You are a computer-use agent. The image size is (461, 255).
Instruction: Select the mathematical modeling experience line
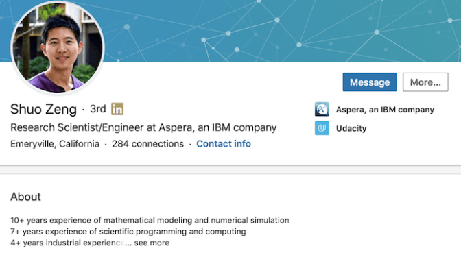[150, 220]
